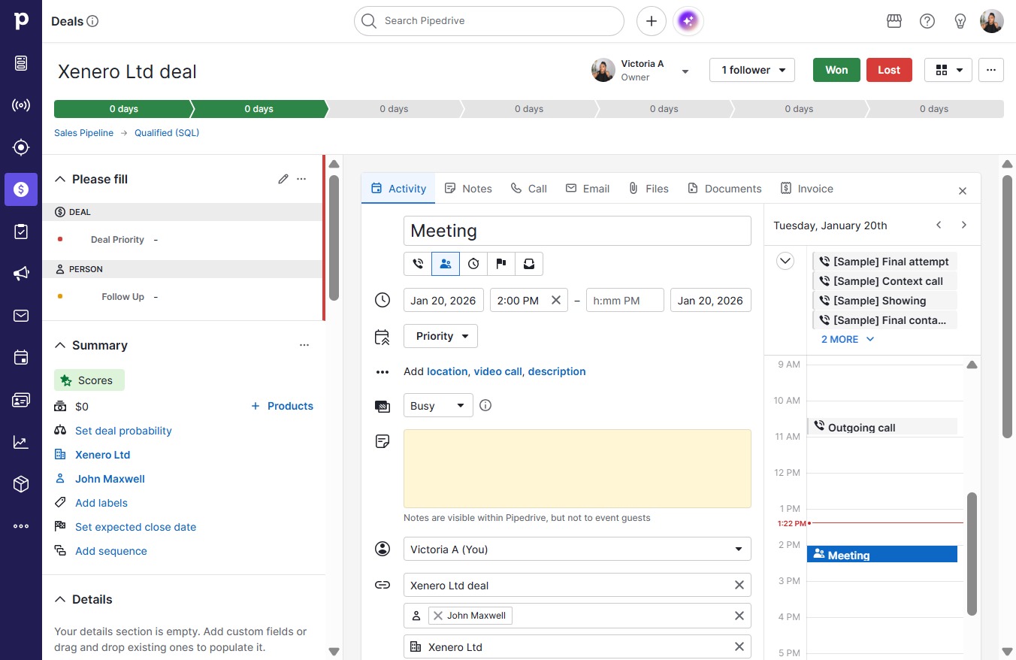Switch to the Email tab
The height and width of the screenshot is (660, 1016).
pyautogui.click(x=588, y=189)
